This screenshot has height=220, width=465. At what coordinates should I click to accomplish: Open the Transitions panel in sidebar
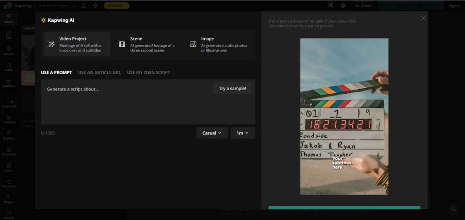(9, 183)
